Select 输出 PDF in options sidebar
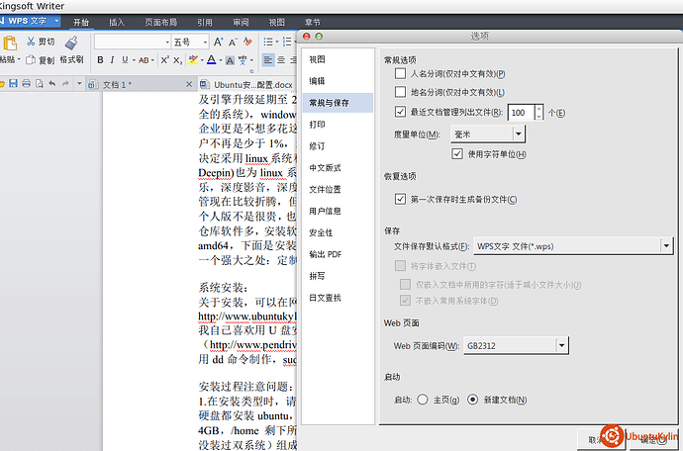 pyautogui.click(x=338, y=254)
